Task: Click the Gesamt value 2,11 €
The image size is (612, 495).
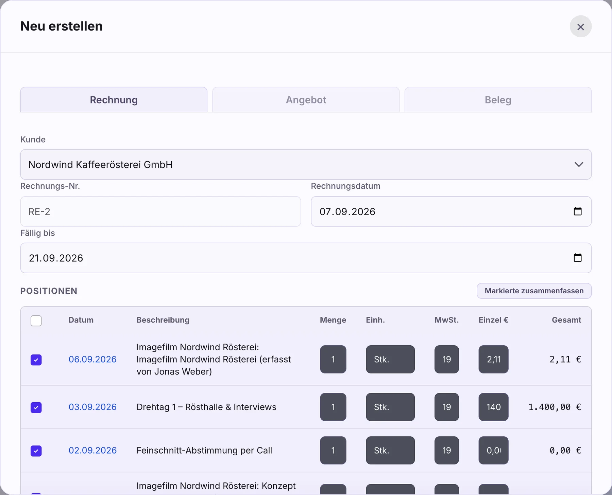Action: click(x=565, y=359)
